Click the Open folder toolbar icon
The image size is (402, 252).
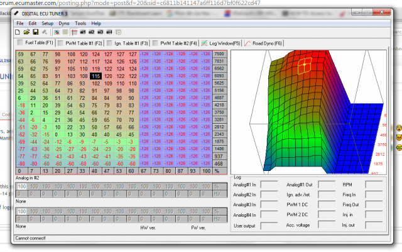click(x=26, y=32)
